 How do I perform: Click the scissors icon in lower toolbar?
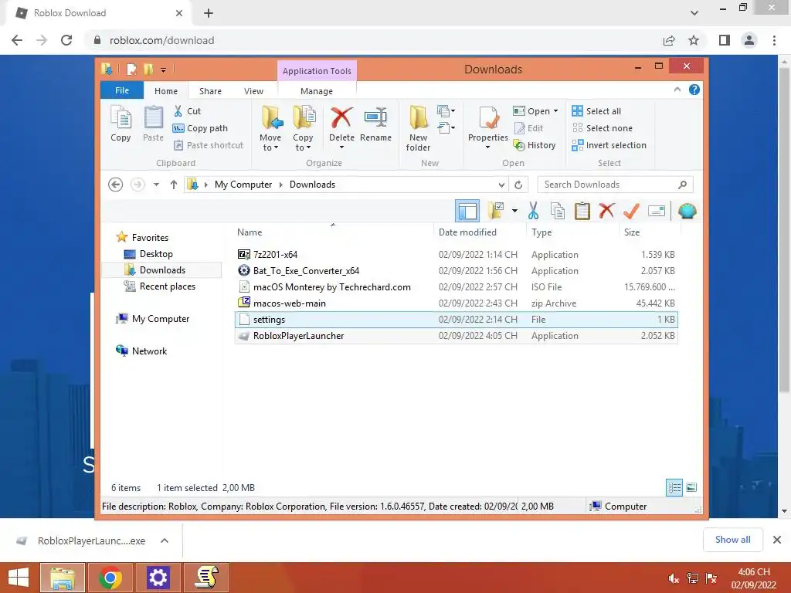pos(533,212)
